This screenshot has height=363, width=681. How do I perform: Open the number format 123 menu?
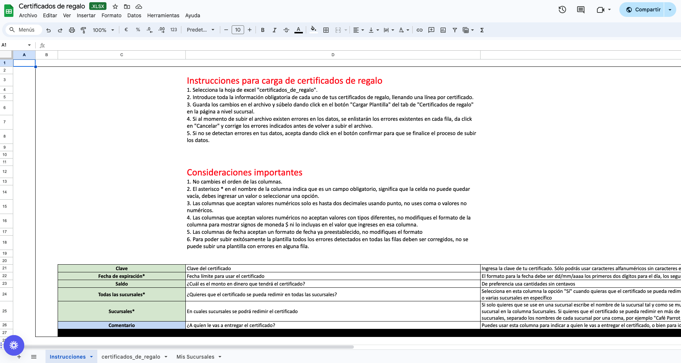pyautogui.click(x=174, y=30)
